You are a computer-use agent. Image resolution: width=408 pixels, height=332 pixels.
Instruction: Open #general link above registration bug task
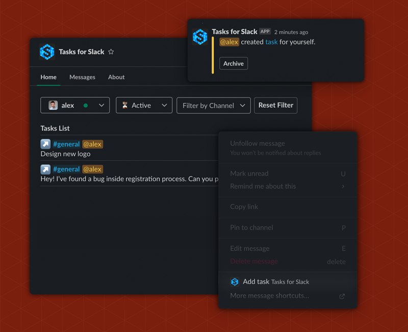[x=66, y=169]
